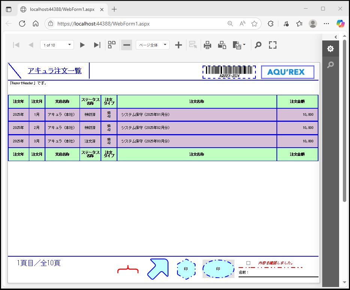
Task: Refresh the page in the browser
Action: tap(22, 24)
